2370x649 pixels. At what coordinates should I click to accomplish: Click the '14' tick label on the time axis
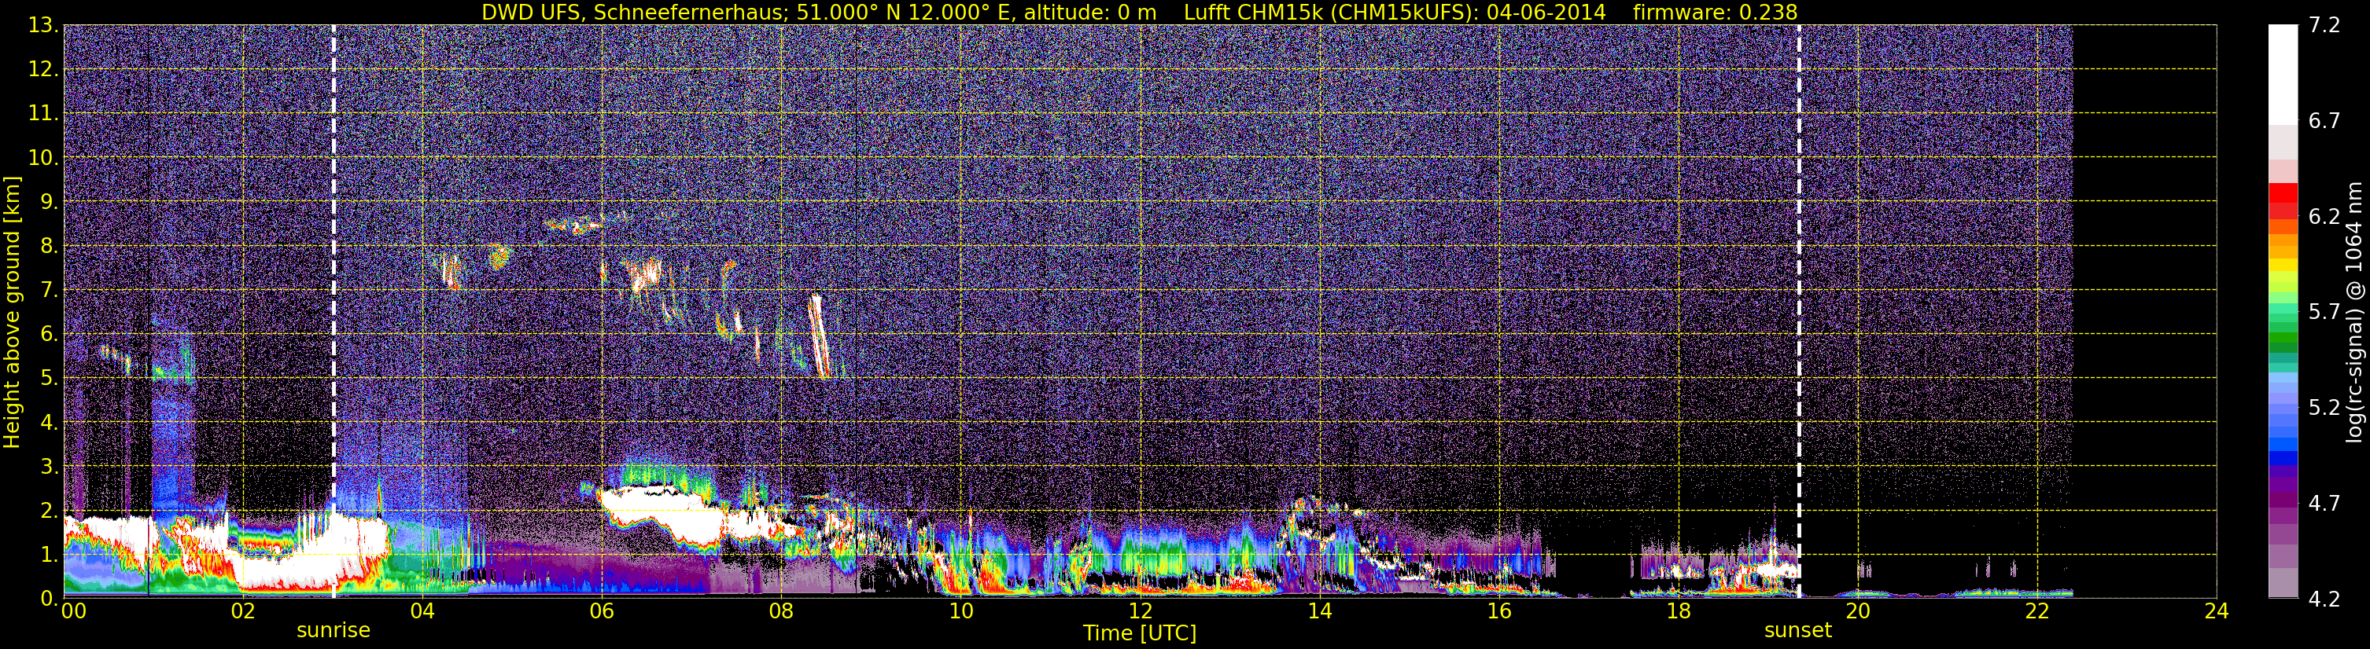[1319, 611]
